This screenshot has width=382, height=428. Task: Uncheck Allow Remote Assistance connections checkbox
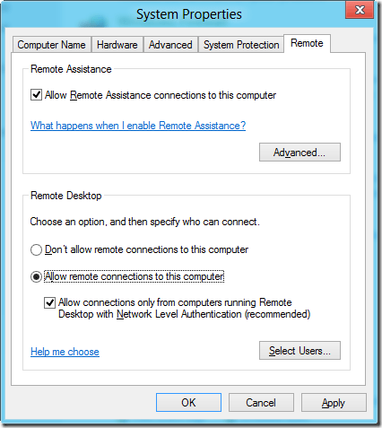pyautogui.click(x=36, y=95)
